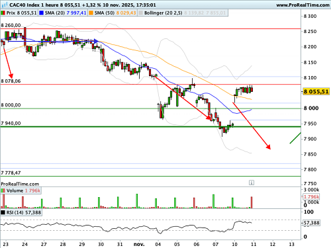The image size is (331, 248).
Task: Click date 28 on the time axis
Action: coord(63,244)
